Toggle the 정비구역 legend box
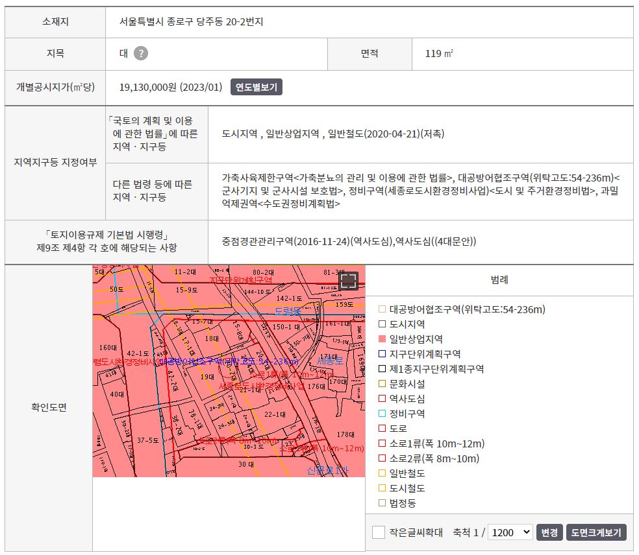 coord(382,414)
